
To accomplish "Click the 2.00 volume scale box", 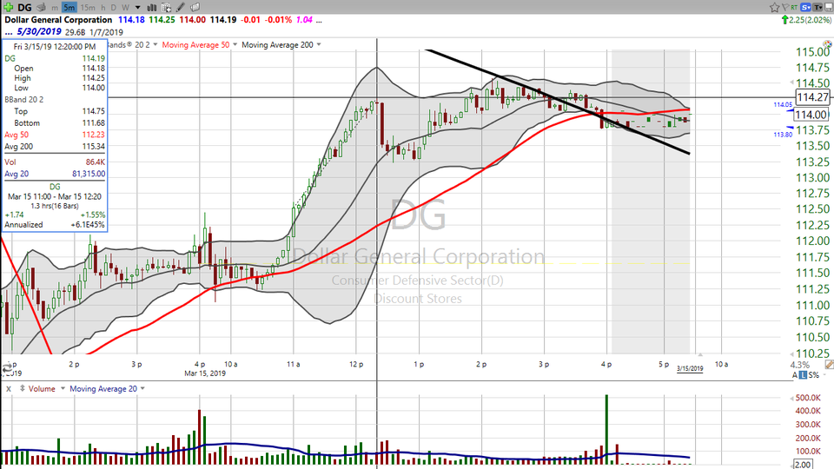I will point(803,465).
